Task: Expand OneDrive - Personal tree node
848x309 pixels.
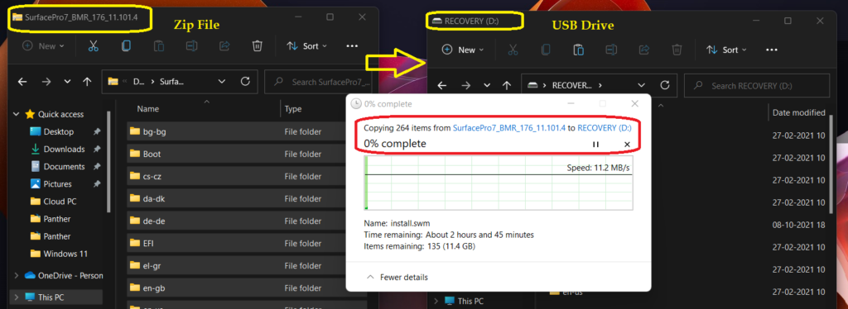Action: 17,276
